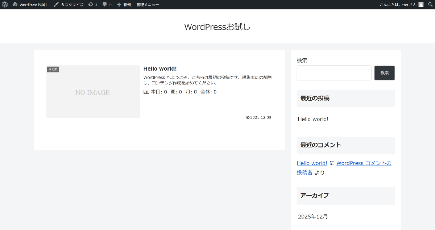Click the user avatar in admin bar
435x230 pixels.
[421, 5]
